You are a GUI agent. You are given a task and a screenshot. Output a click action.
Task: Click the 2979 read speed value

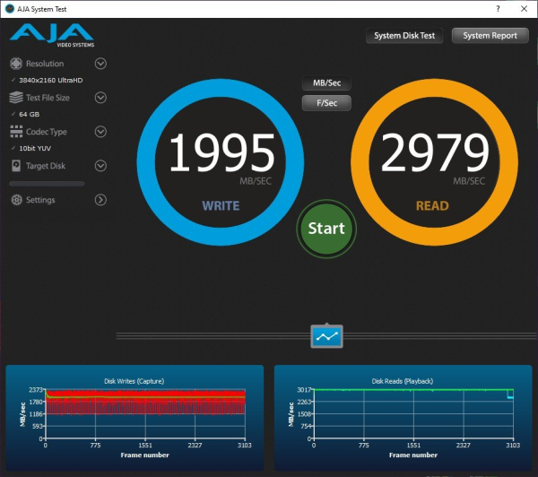(x=435, y=152)
